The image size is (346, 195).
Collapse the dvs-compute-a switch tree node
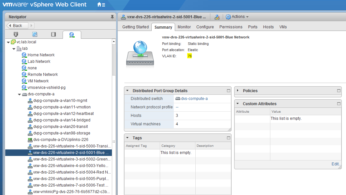tap(19, 94)
